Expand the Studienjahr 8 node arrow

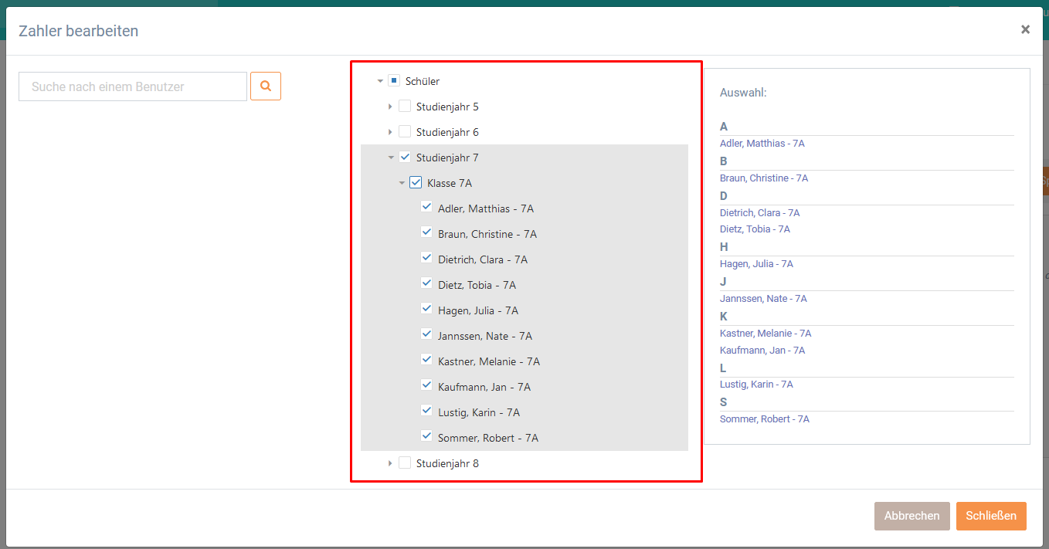point(390,463)
